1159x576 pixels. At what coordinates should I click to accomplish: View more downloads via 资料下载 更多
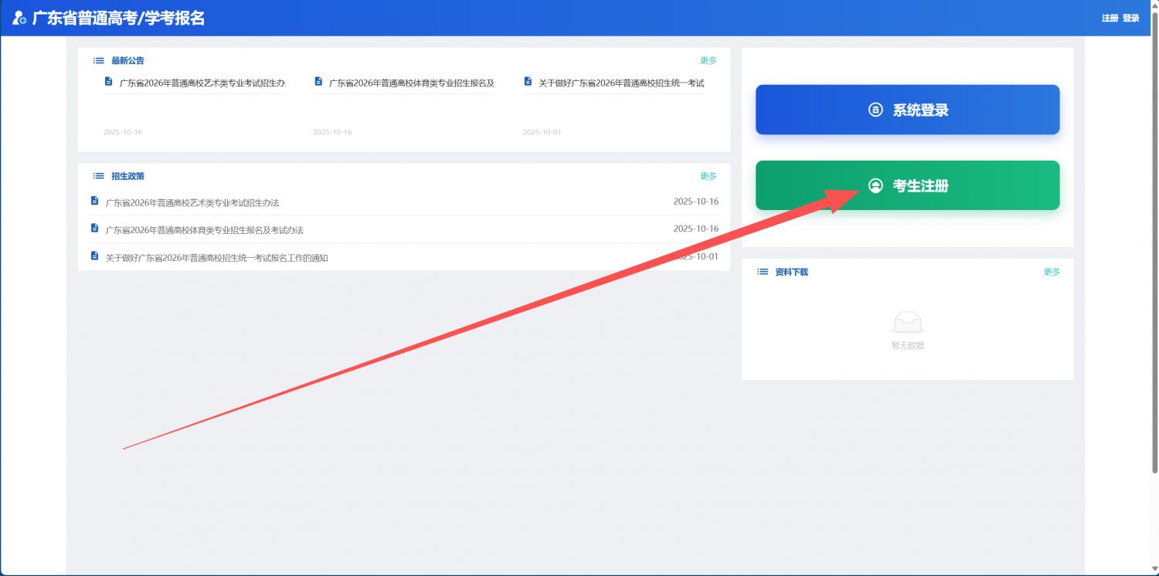click(1052, 272)
